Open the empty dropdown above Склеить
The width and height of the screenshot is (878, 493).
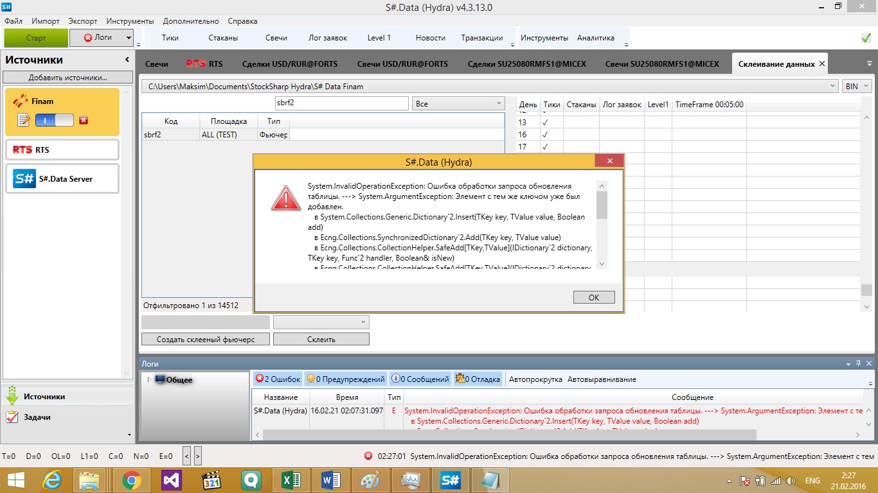click(x=321, y=322)
